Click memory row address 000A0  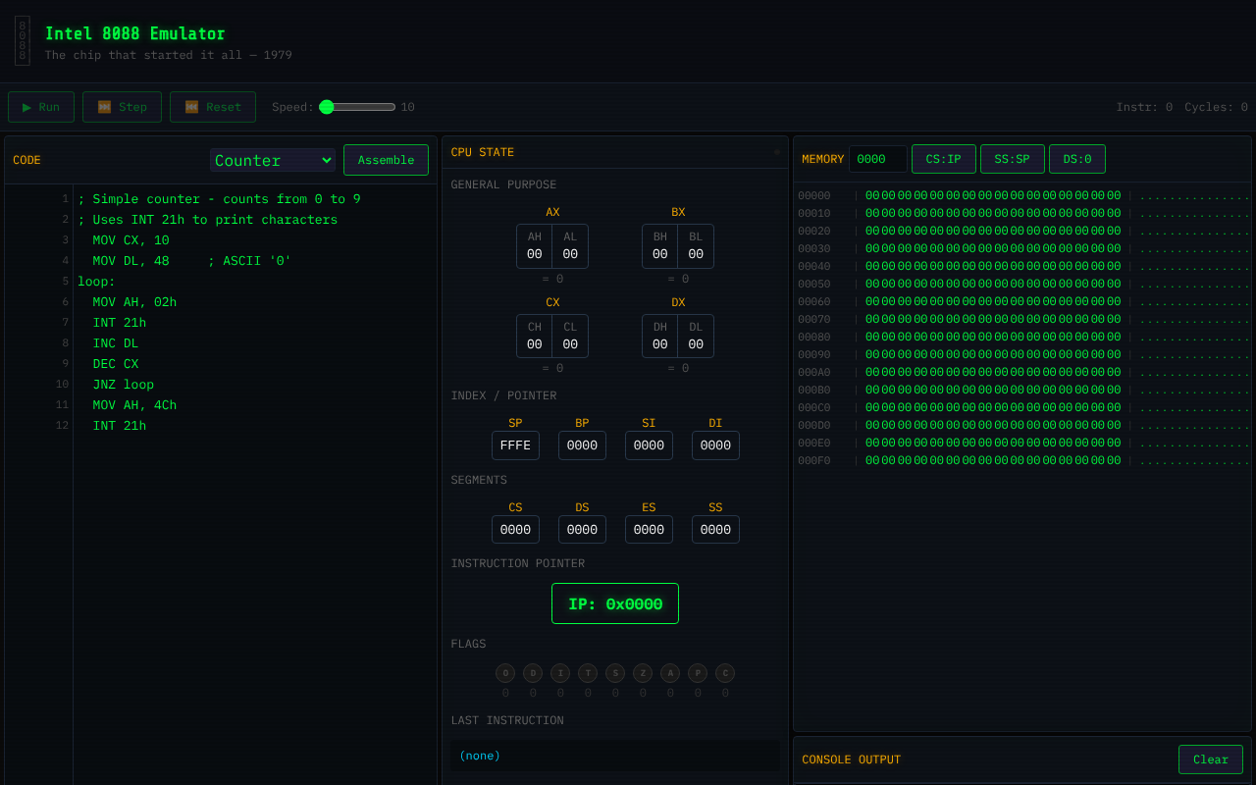point(814,373)
